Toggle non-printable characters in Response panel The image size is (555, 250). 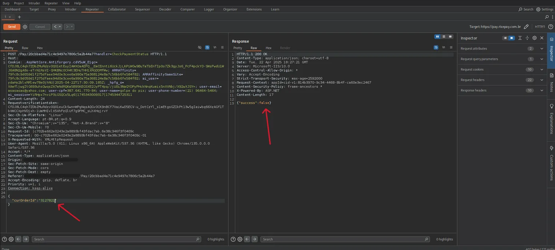(443, 48)
